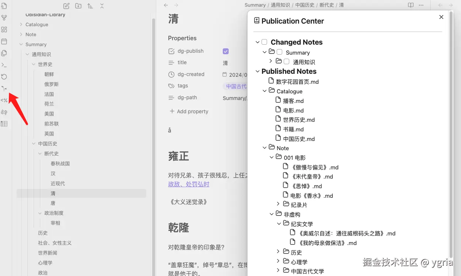This screenshot has width=461, height=276.
Task: Change file explorer sort order
Action: pyautogui.click(x=90, y=6)
